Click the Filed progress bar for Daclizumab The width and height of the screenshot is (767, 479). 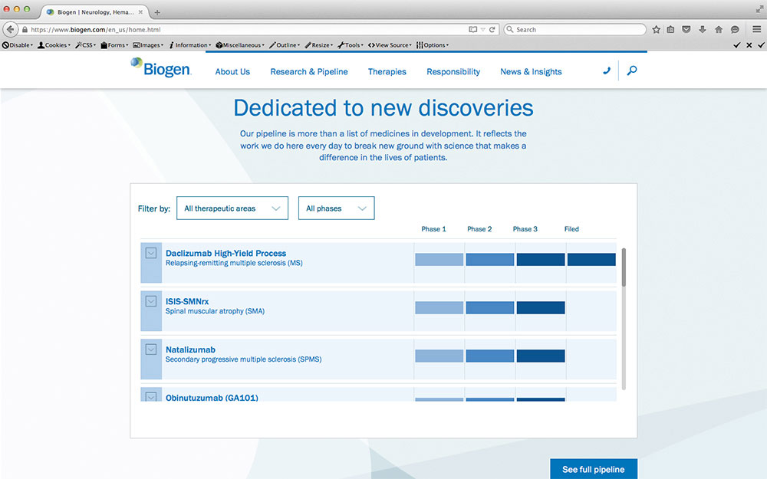click(591, 260)
